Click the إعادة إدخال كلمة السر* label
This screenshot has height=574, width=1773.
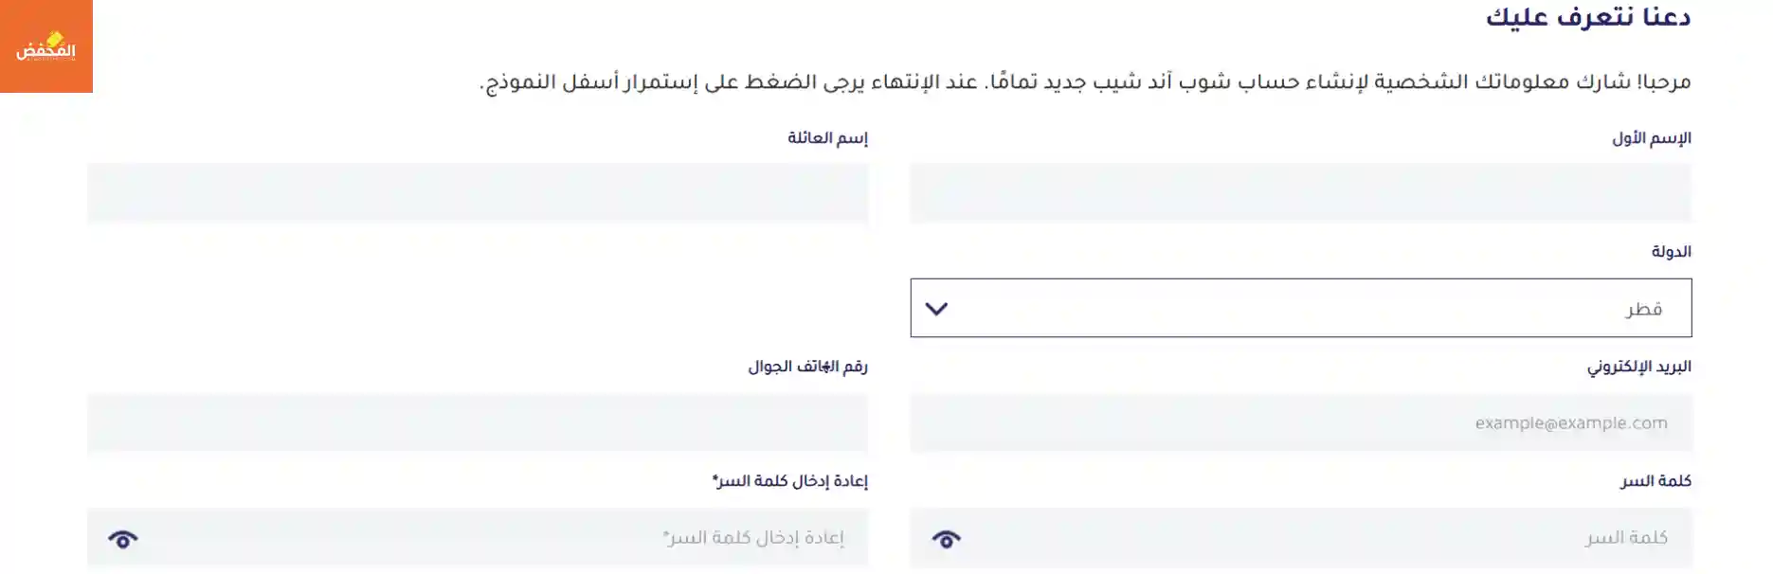coord(789,481)
